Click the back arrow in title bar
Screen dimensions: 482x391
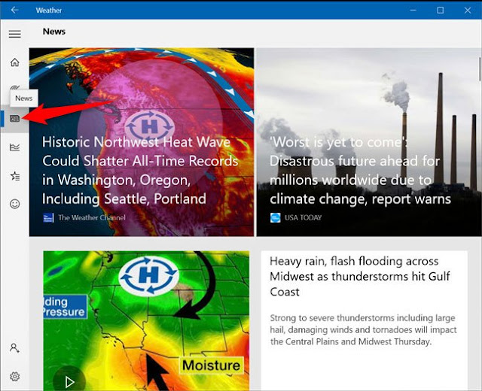tap(14, 10)
